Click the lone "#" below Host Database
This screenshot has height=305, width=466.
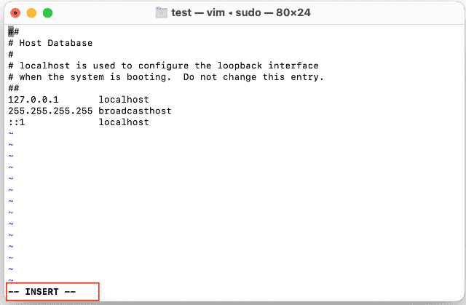pyautogui.click(x=11, y=55)
